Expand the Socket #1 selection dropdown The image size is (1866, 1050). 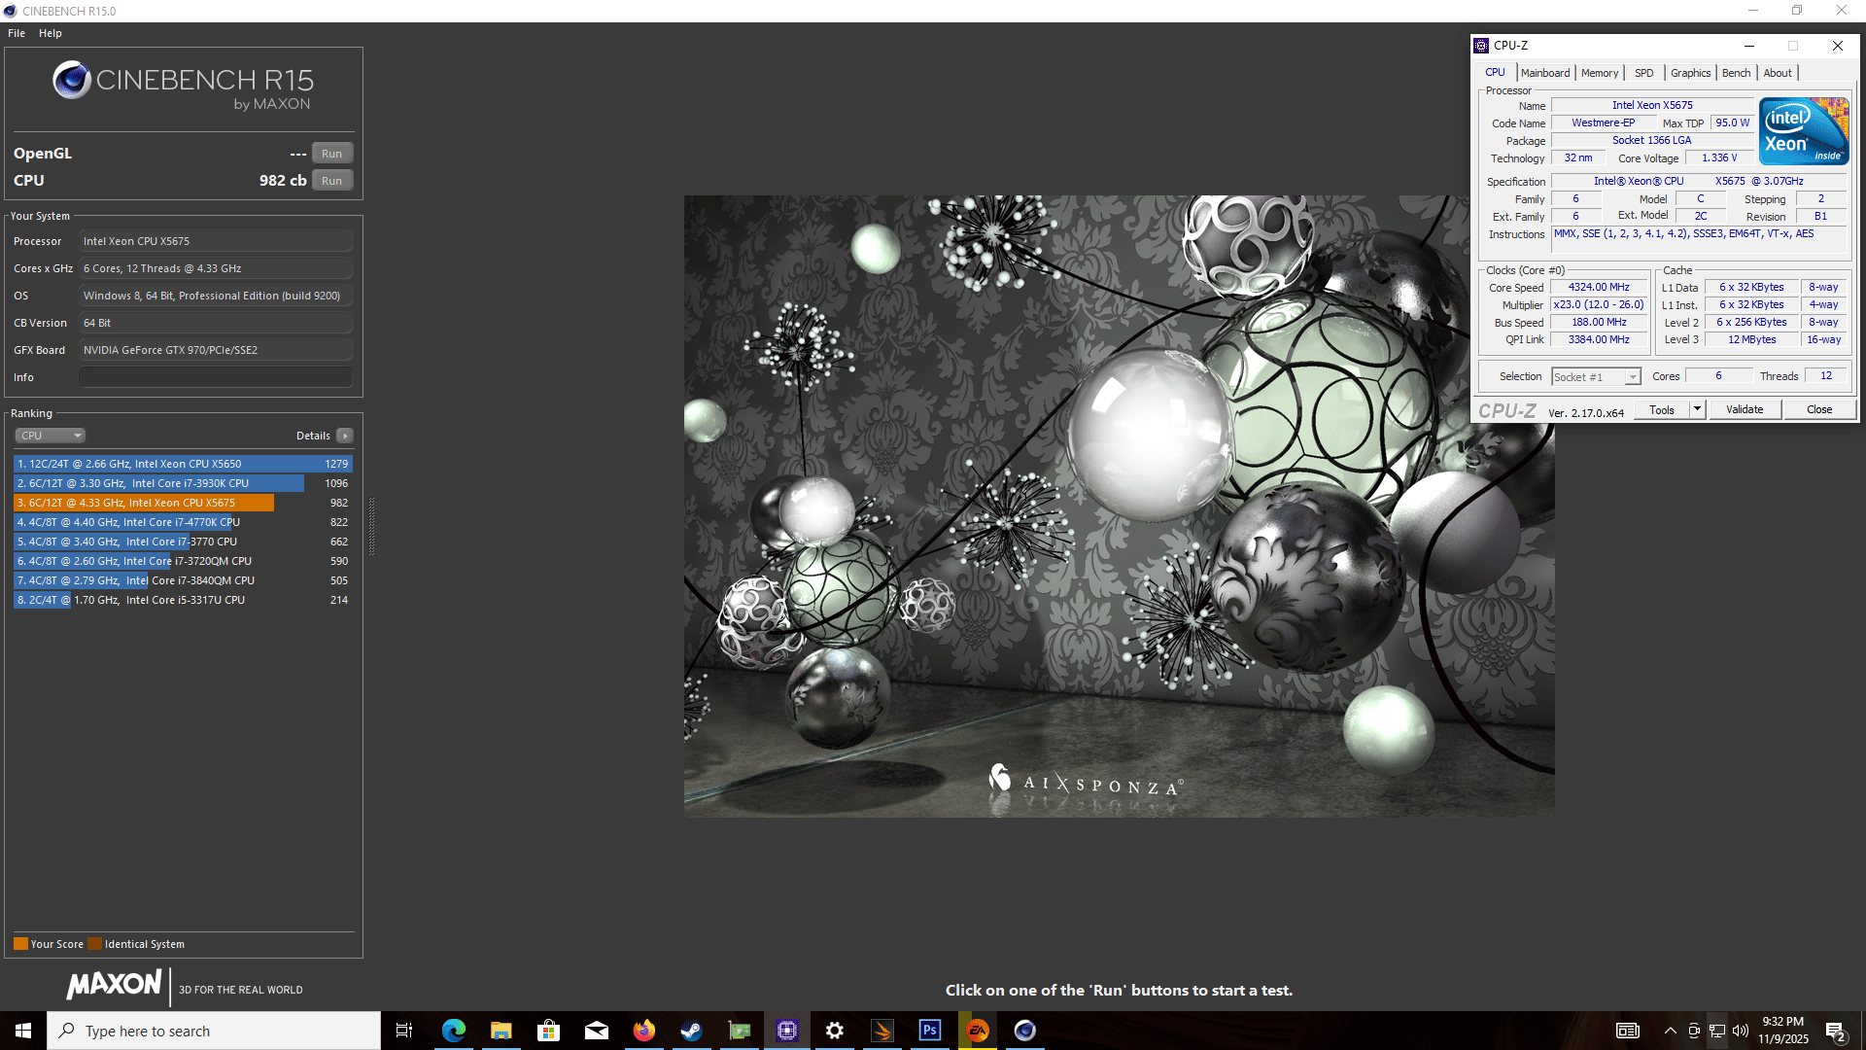1632,377
